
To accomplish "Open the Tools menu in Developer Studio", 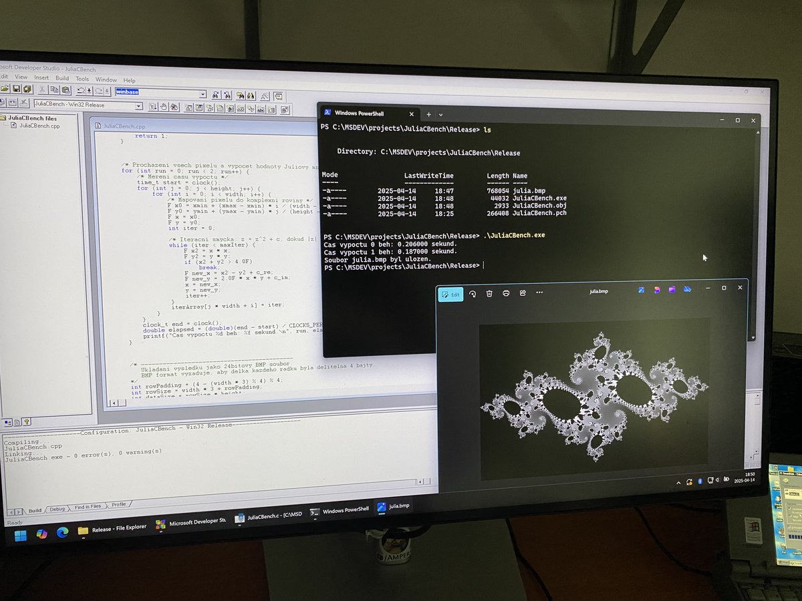I will point(82,79).
